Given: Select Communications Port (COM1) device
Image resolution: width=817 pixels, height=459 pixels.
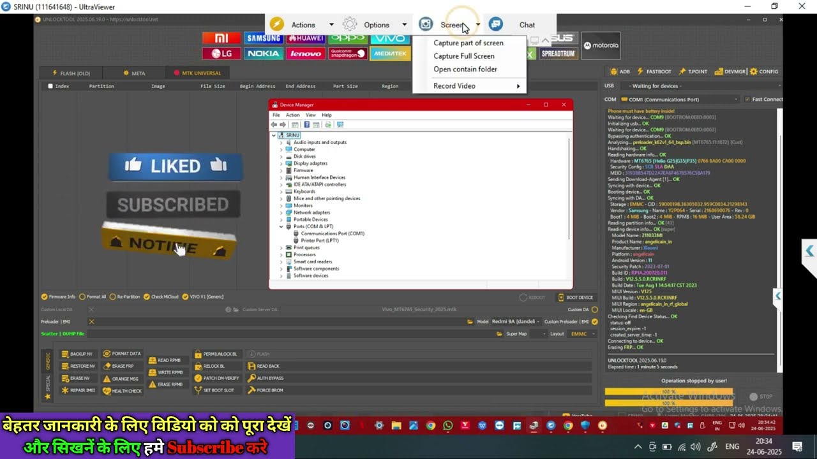Looking at the screenshot, I should coord(328,233).
